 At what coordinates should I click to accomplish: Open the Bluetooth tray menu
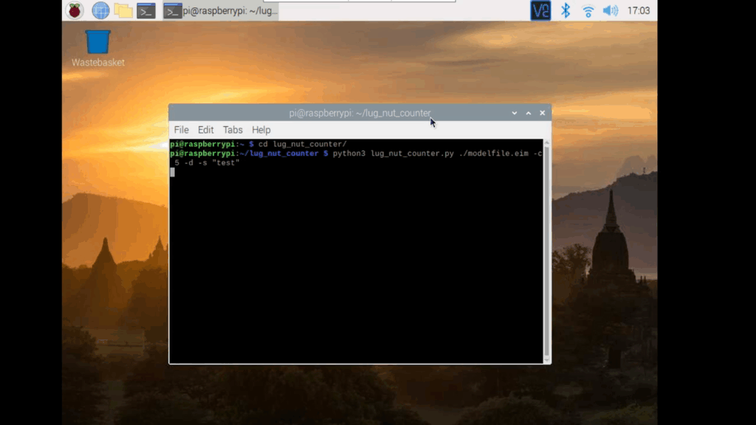pyautogui.click(x=566, y=10)
